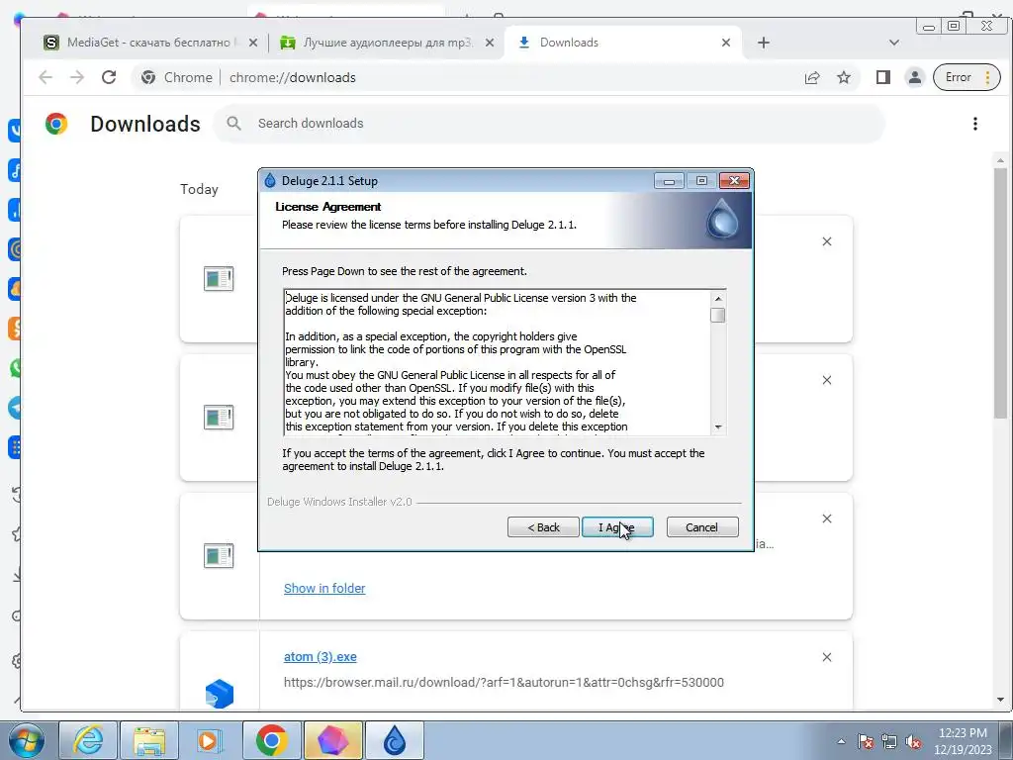Open downloads page more actions menu
Screen dimensions: 1013x760
point(974,124)
